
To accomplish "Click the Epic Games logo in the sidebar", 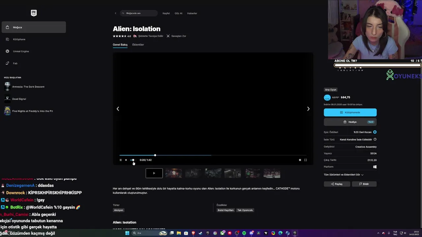I will tap(34, 13).
